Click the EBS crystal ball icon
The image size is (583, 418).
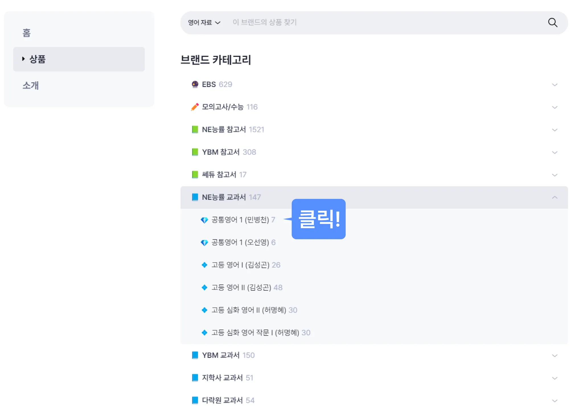point(195,84)
